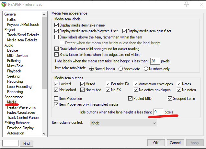
Task: Open Track Control Panels page
Action: point(23,118)
